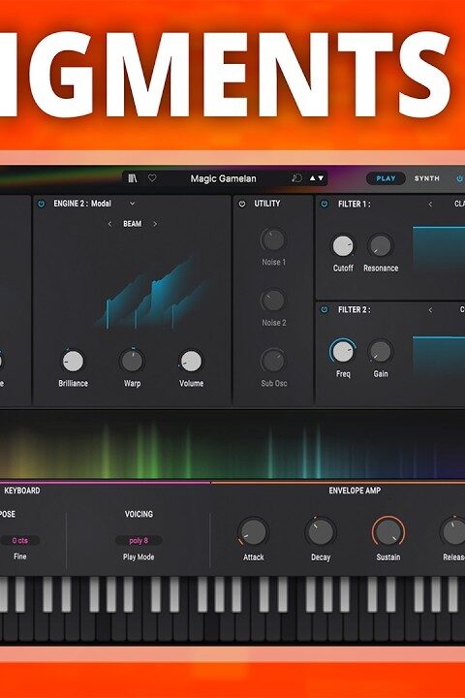Click the Warp knob
This screenshot has height=698, width=465.
point(132,361)
